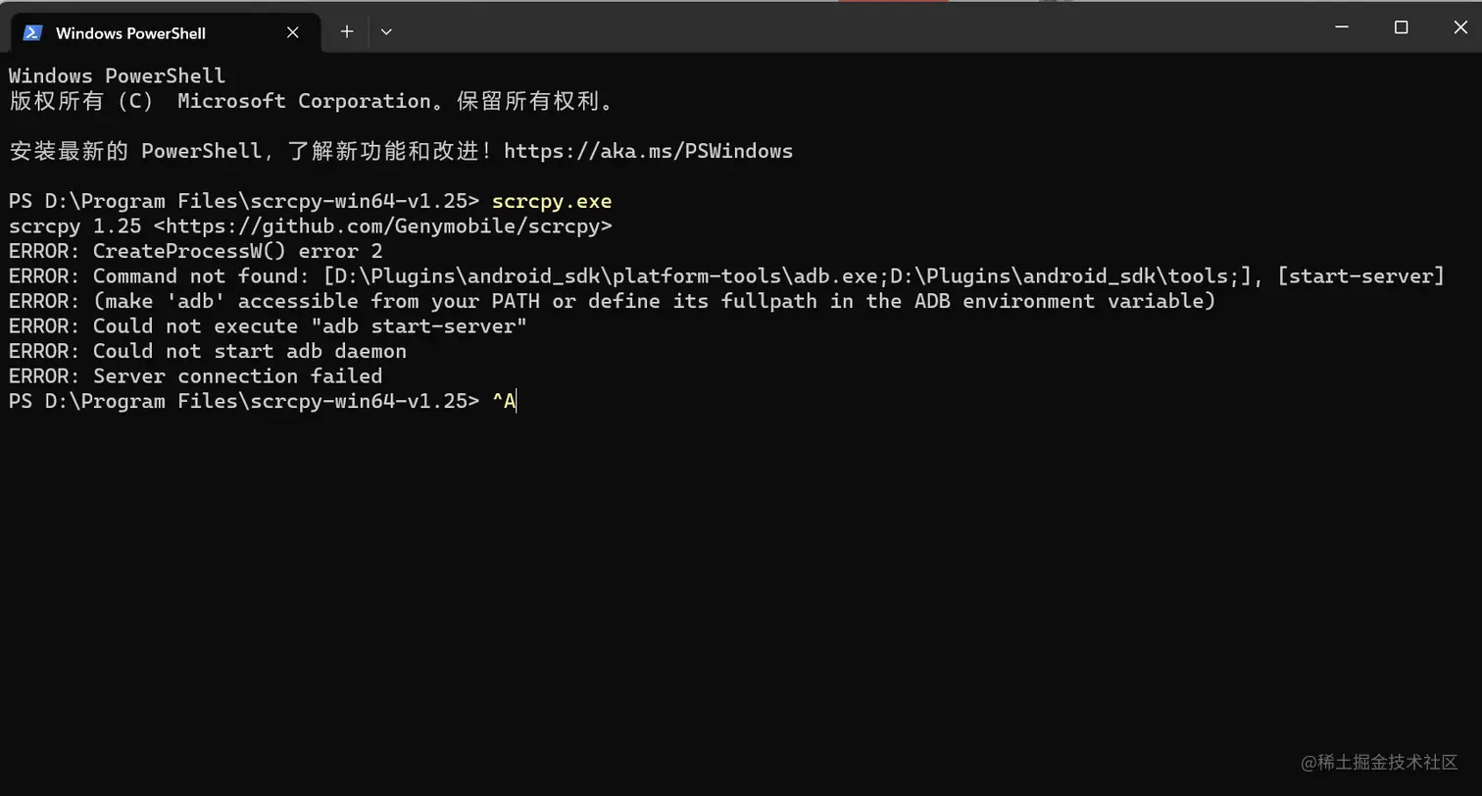Screen dimensions: 1482x796
Task: Click the CreateProcessW() error 2 line
Action: [x=195, y=251]
